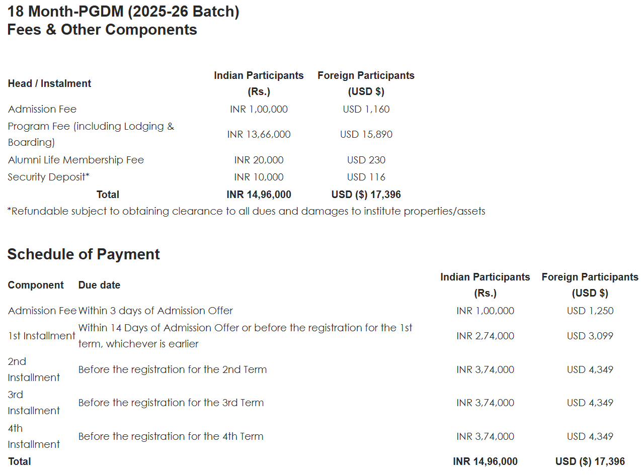
Task: Click the Head / Instalment column header
Action: click(49, 83)
